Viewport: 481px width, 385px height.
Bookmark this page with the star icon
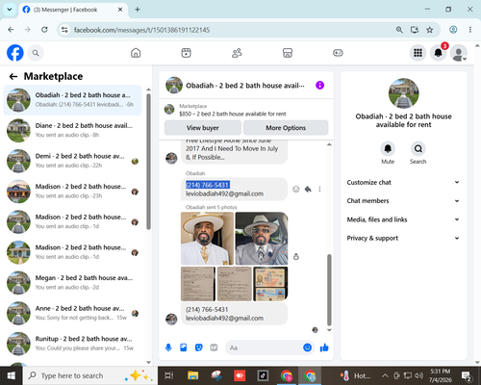pyautogui.click(x=430, y=30)
